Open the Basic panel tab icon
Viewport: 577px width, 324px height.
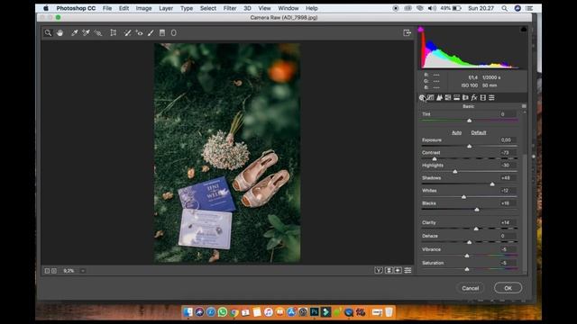(x=422, y=97)
